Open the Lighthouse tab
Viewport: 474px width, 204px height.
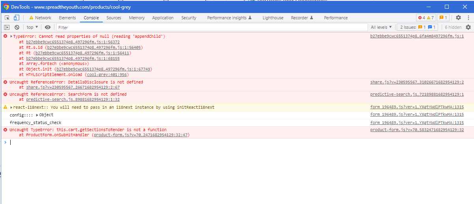273,18
